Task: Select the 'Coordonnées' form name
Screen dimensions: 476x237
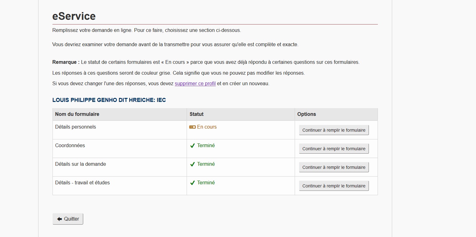Action: click(70, 146)
